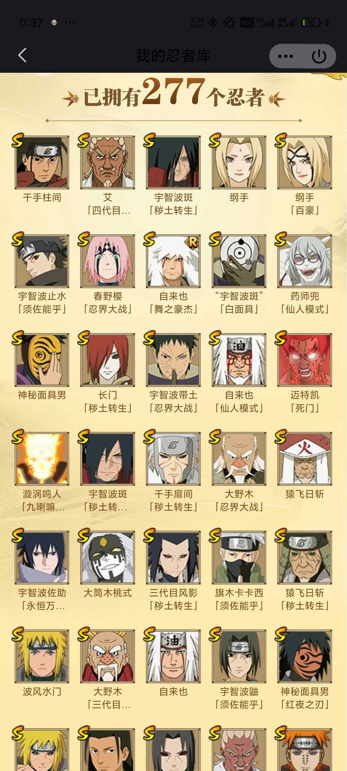Viewport: 347px width, 771px height.
Task: Tap the 长门「秽土转生」 name label
Action: (108, 402)
